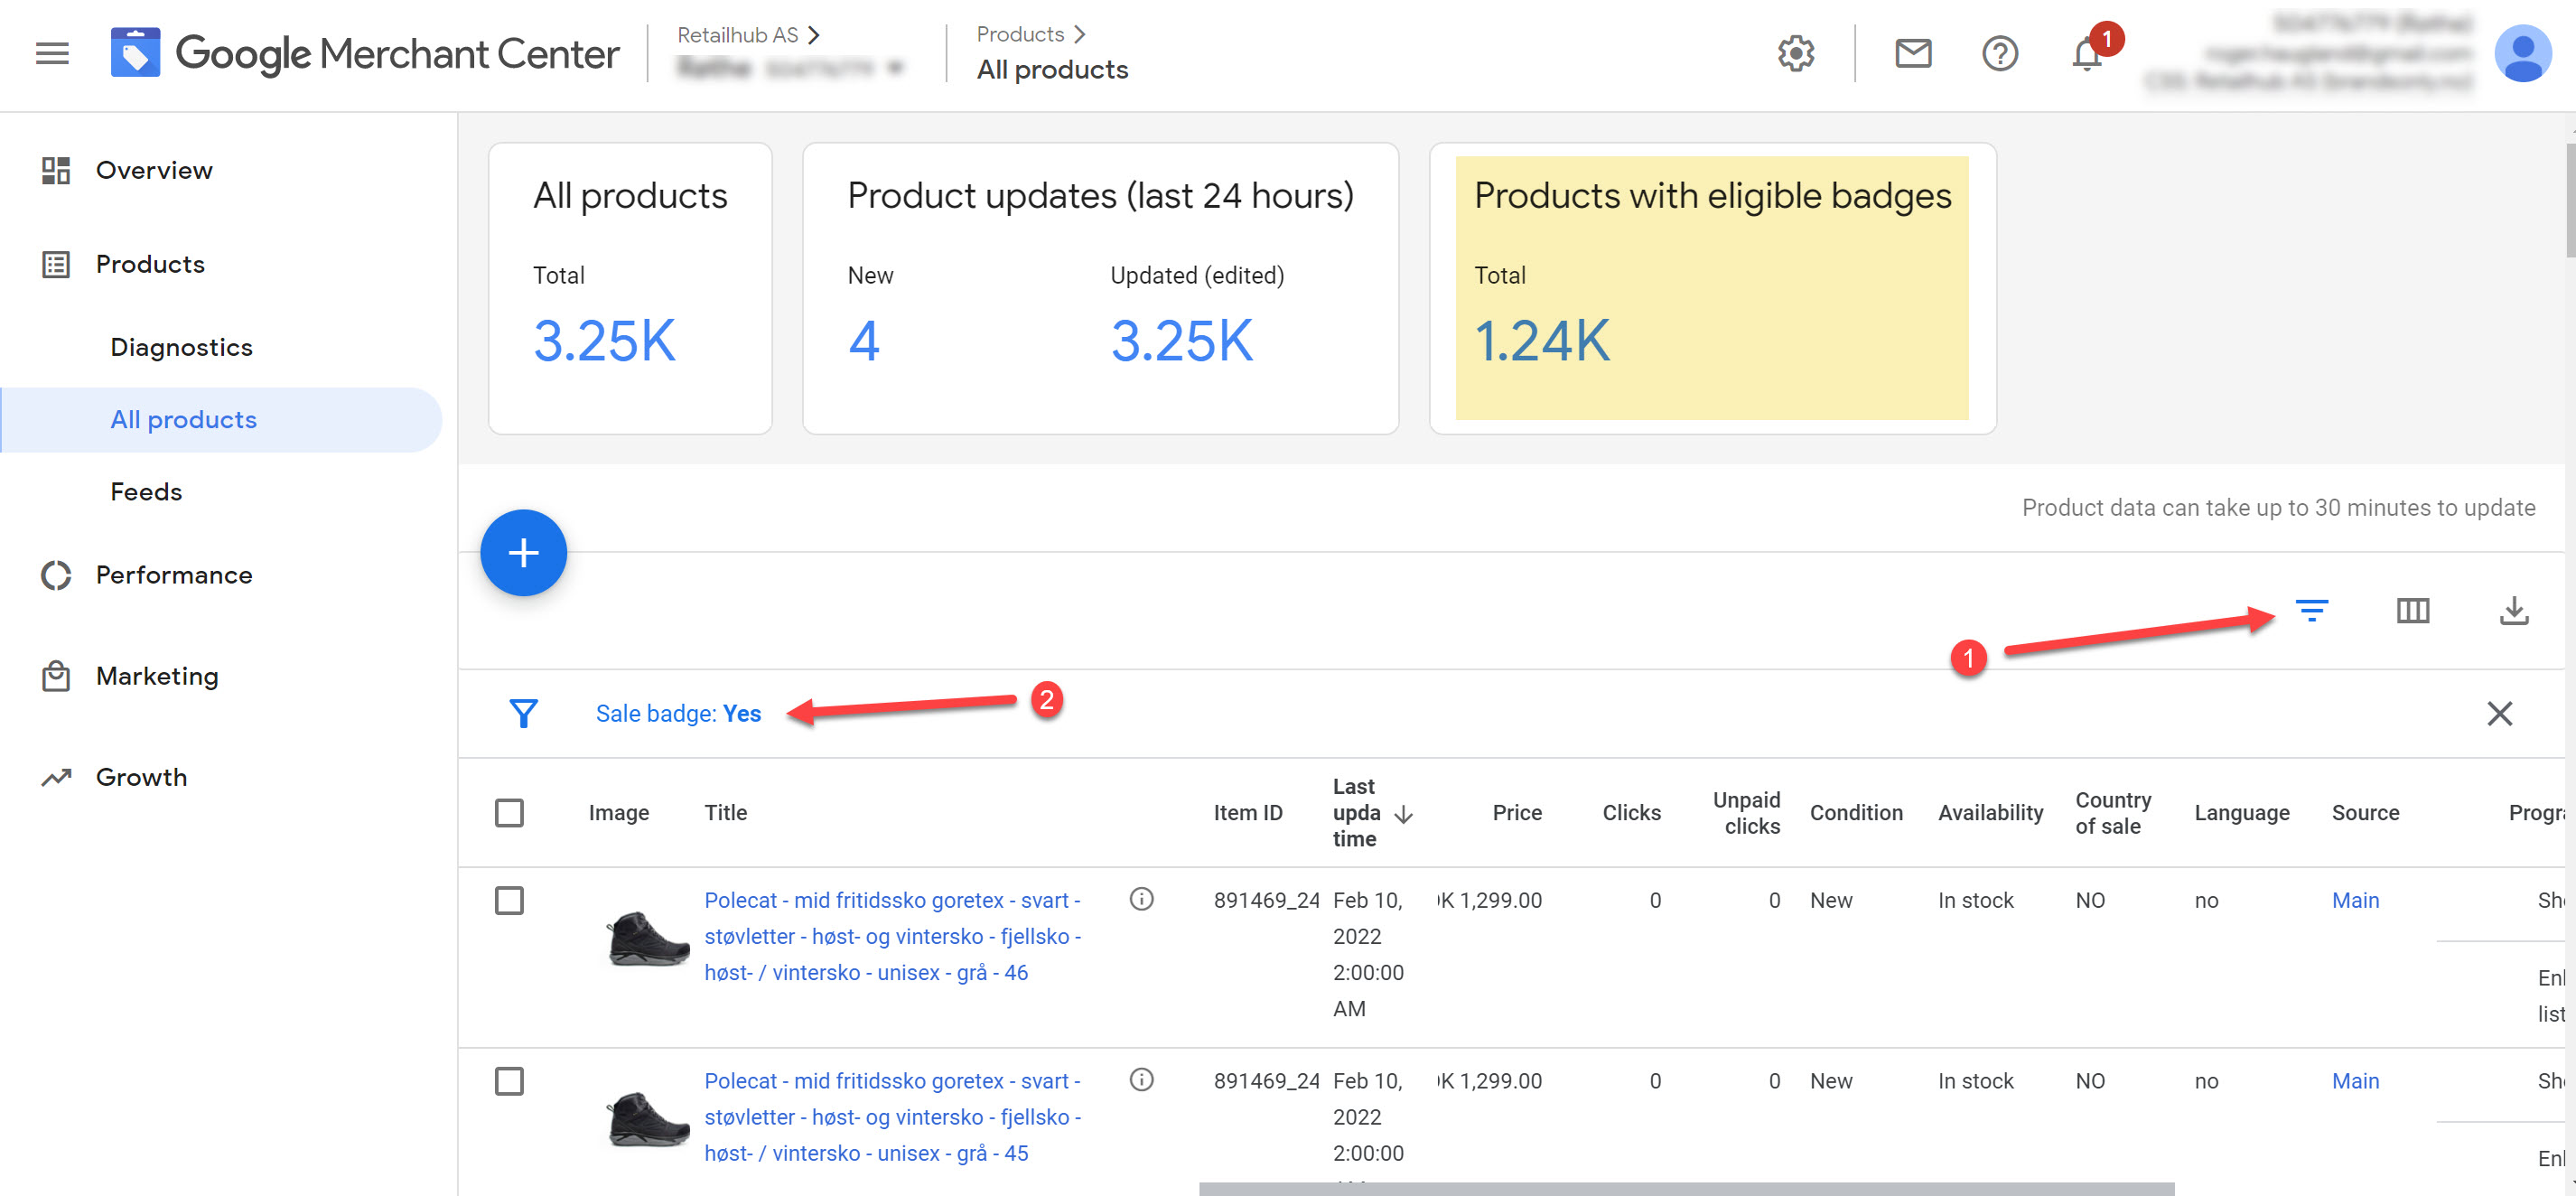Click the Title column header

pos(725,813)
